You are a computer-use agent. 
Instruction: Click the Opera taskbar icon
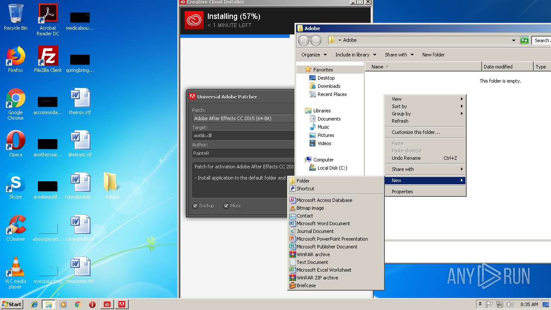tap(92, 304)
